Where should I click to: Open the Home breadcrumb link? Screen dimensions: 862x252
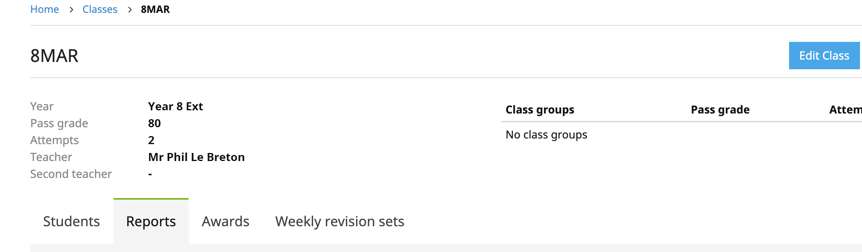tap(44, 9)
